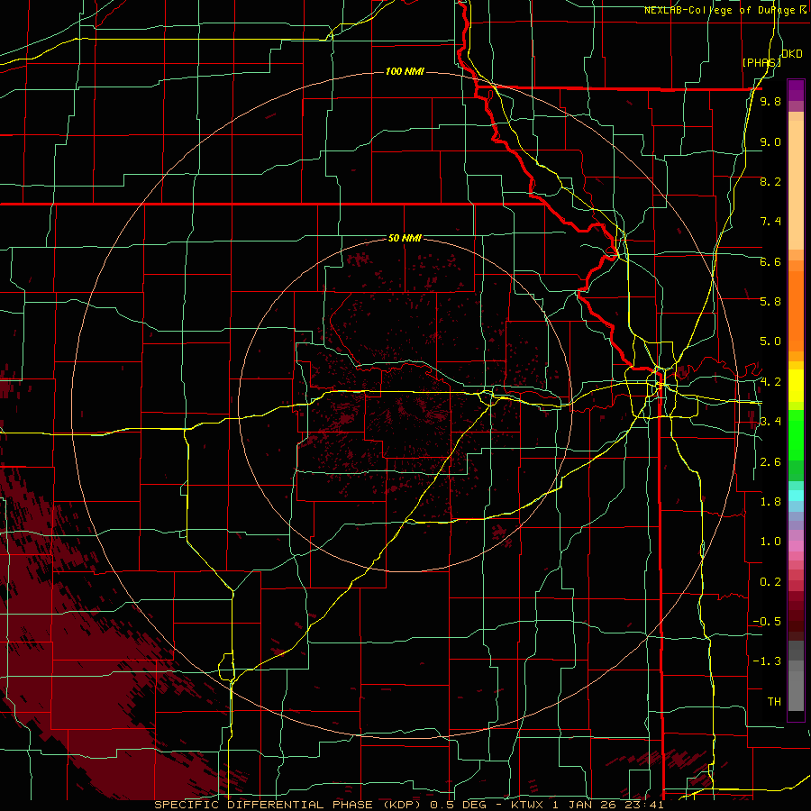This screenshot has width=811, height=811.
Task: Click the bright green swatch on color bar
Action: pos(796,435)
